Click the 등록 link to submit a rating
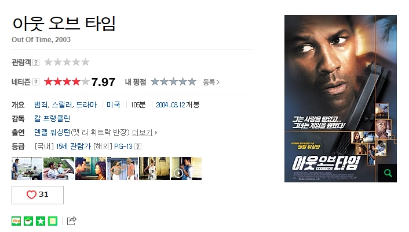 tap(211, 82)
